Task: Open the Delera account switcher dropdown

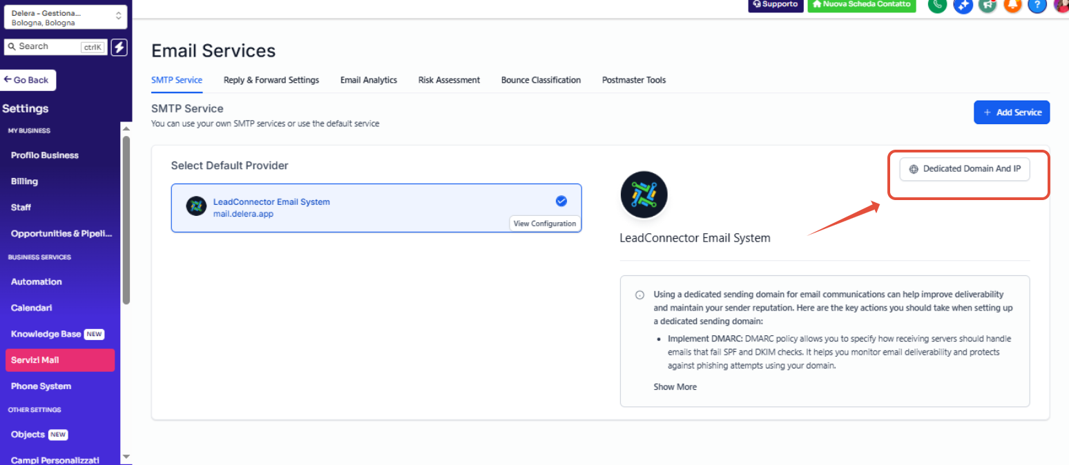Action: point(65,18)
